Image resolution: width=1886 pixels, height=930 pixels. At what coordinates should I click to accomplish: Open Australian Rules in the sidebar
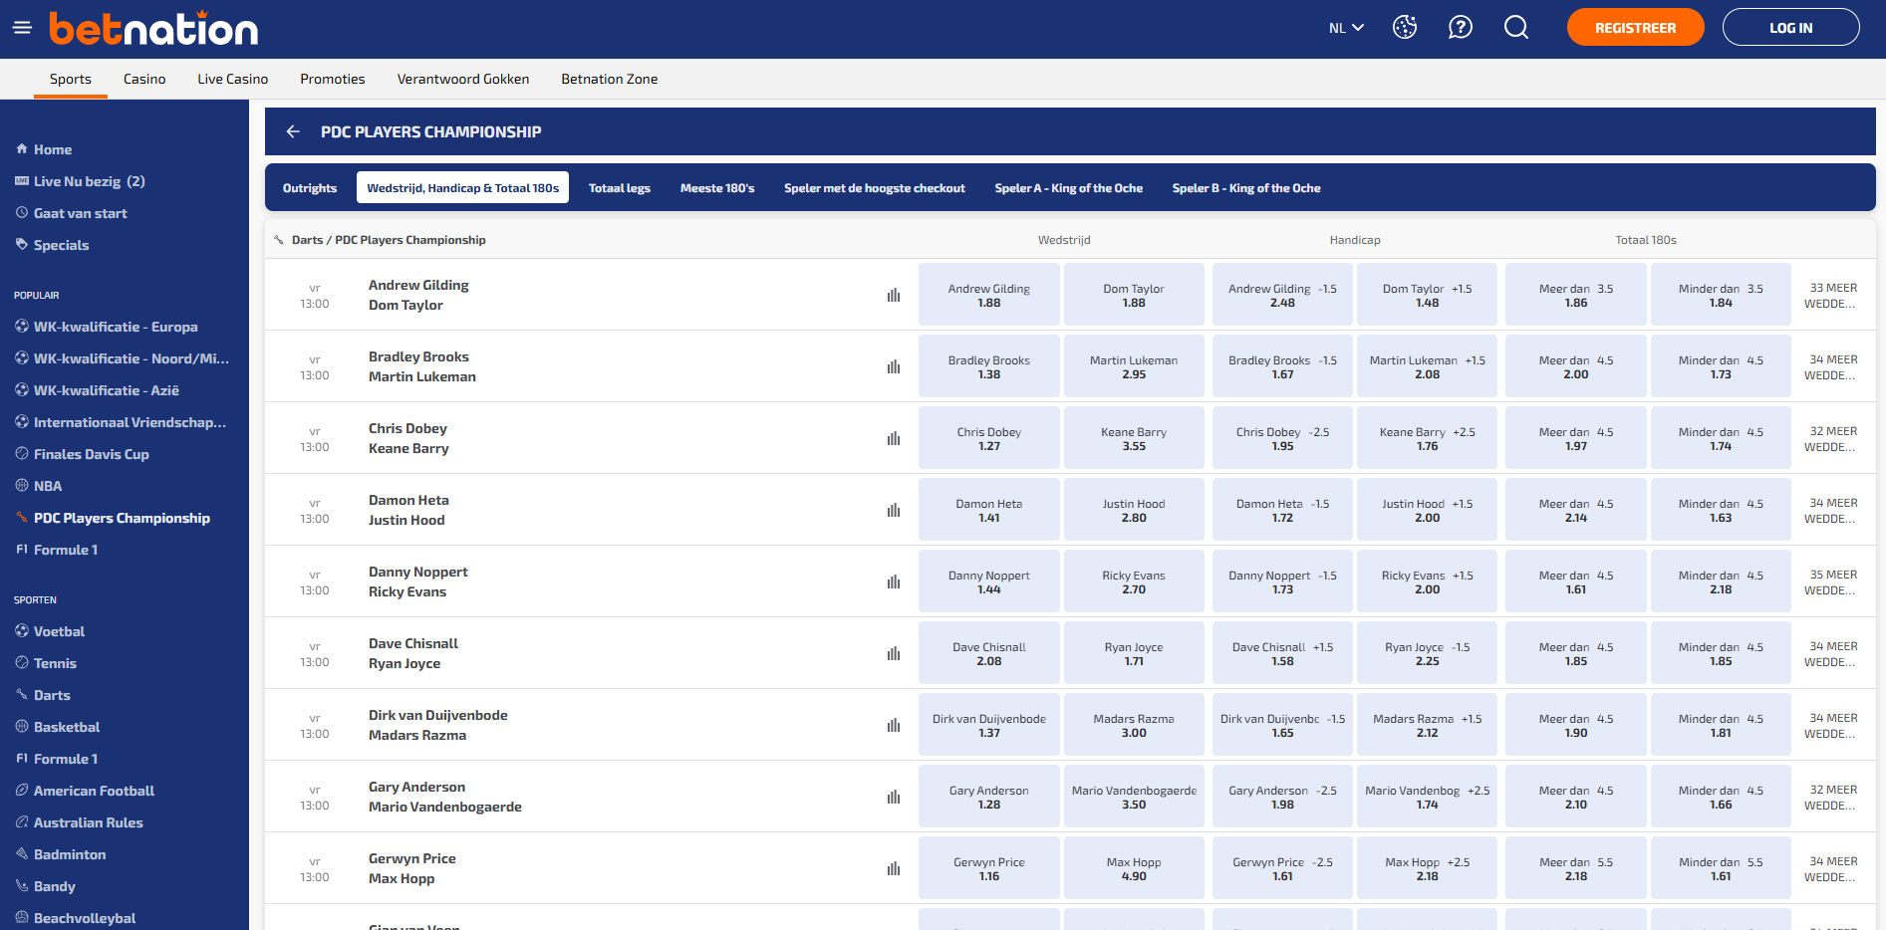tap(89, 822)
